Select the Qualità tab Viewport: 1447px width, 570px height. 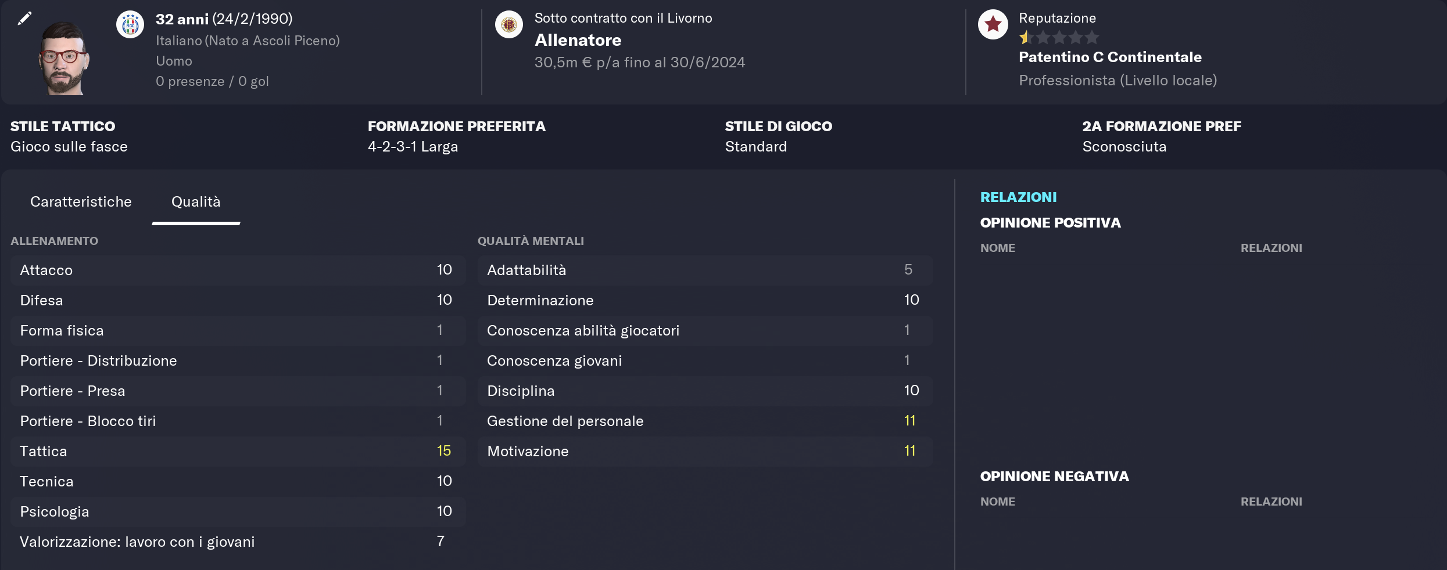pos(196,202)
